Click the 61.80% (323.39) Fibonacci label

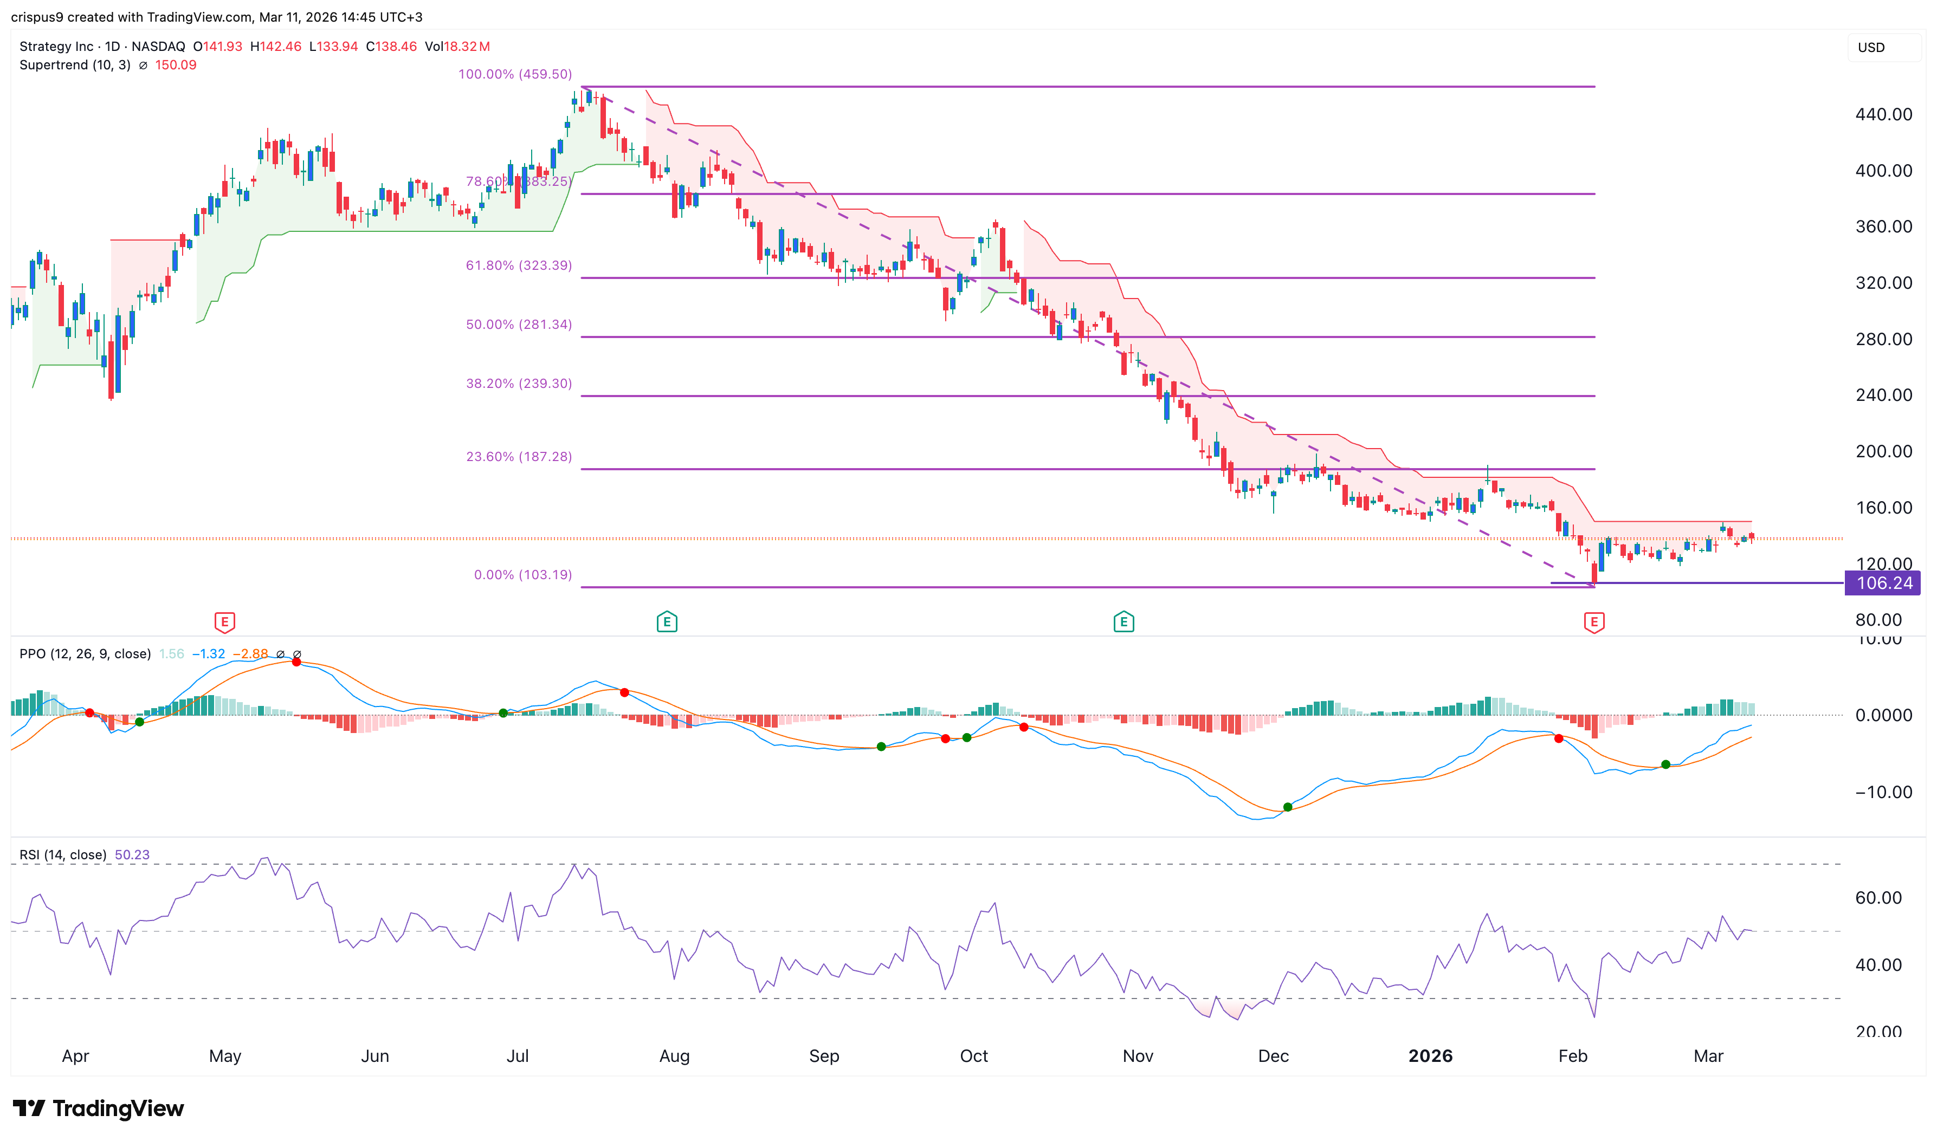pos(518,265)
